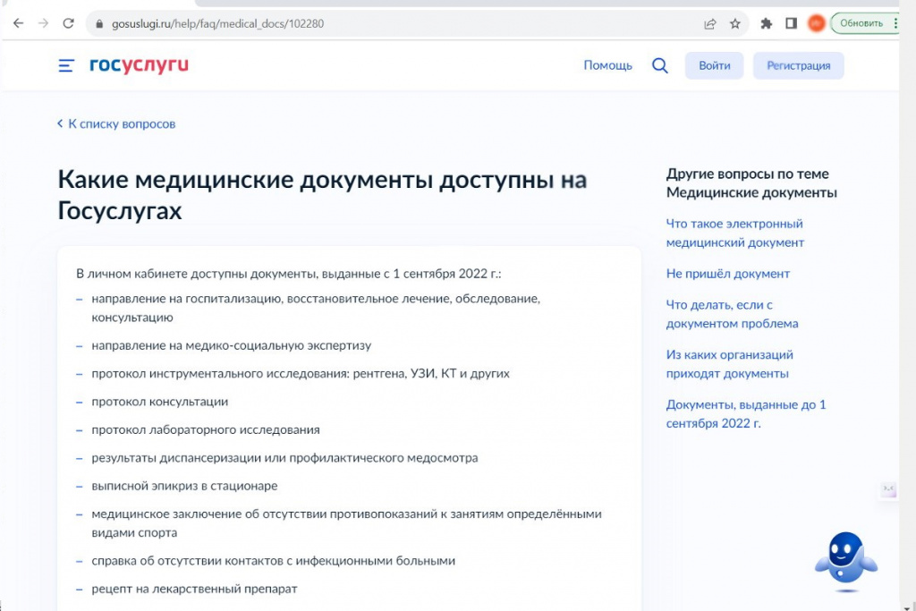Screen dimensions: 916x611
Task: Click the browser back arrow
Action: tap(18, 23)
